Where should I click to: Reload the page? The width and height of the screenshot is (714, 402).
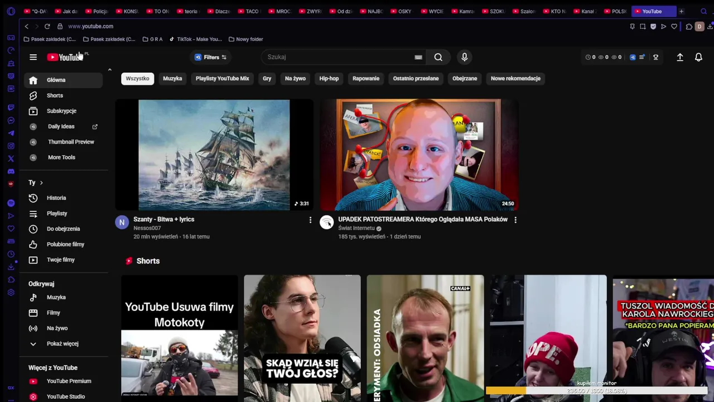point(47,26)
